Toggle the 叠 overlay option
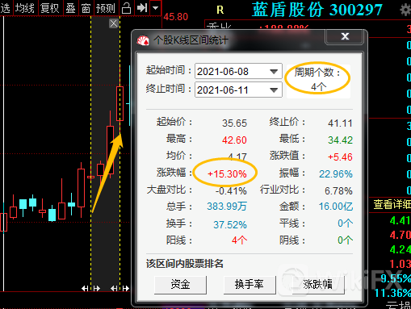Image resolution: width=411 pixels, height=309 pixels. 70,8
